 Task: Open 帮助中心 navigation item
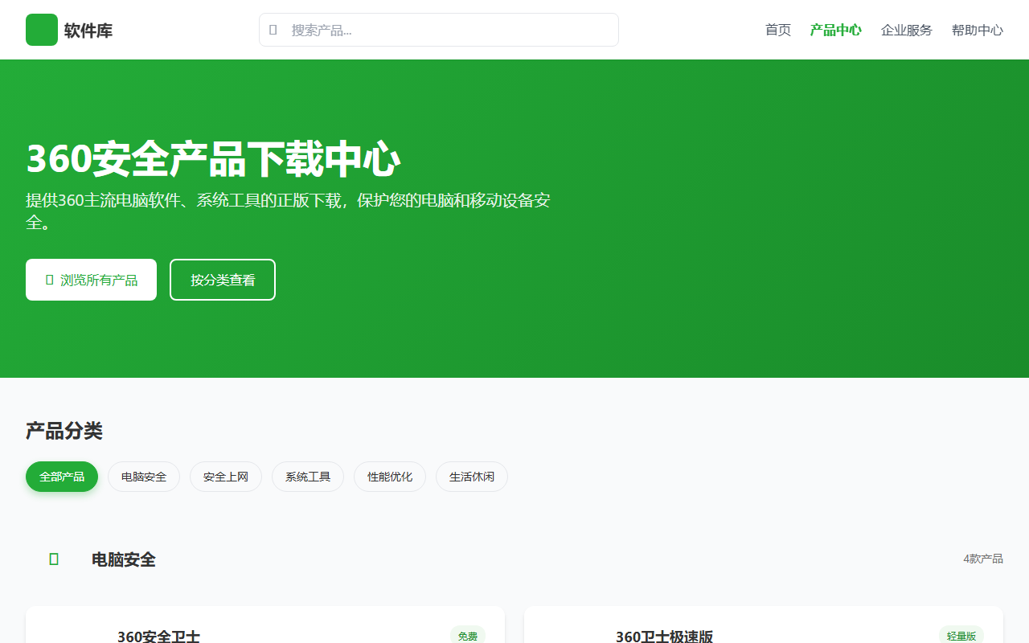coord(978,30)
